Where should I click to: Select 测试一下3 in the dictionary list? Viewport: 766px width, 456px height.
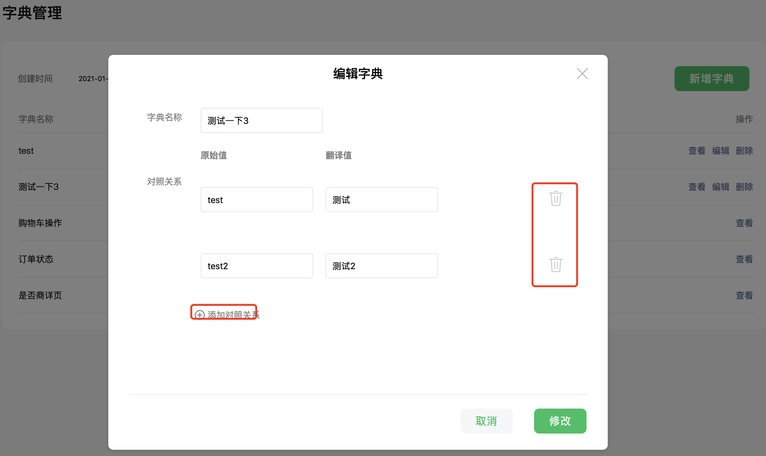(x=38, y=187)
